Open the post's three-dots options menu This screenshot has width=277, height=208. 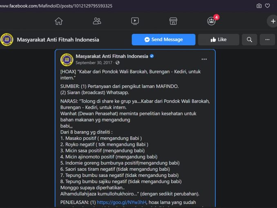(204, 59)
